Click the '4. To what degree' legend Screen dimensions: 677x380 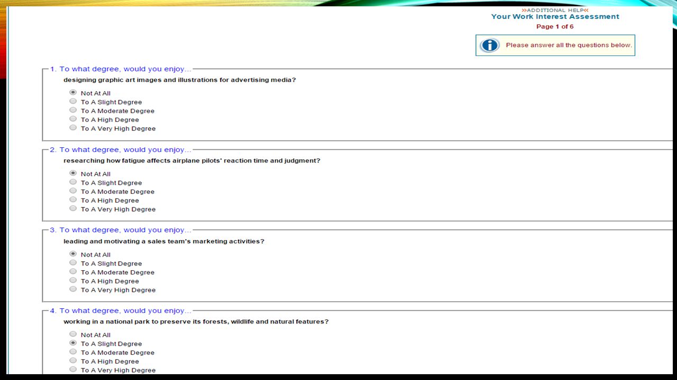121,311
